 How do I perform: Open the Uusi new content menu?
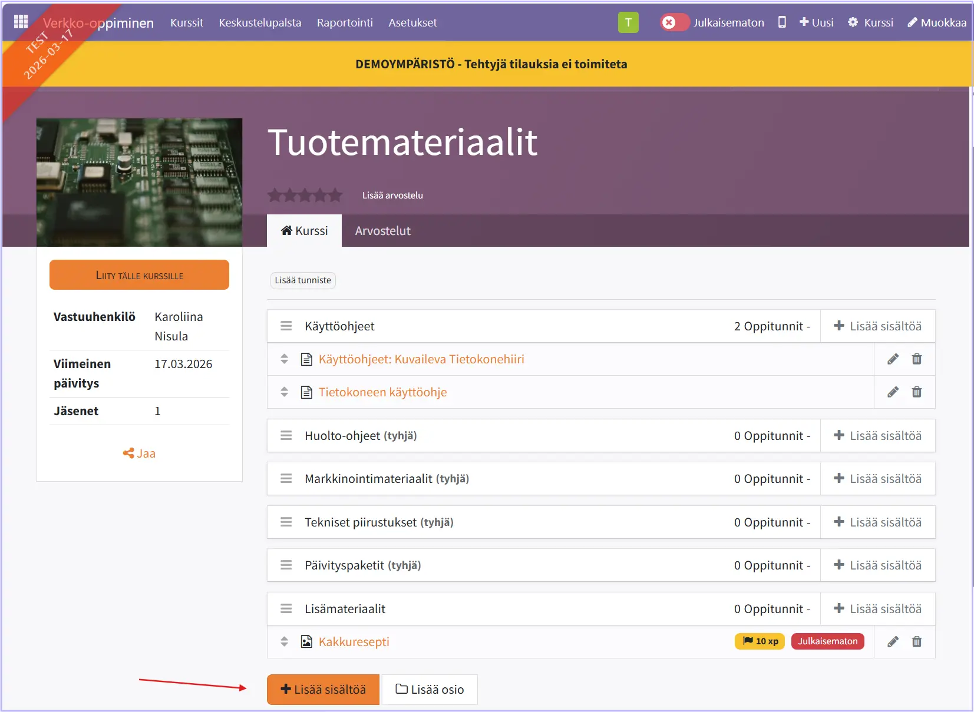point(816,22)
